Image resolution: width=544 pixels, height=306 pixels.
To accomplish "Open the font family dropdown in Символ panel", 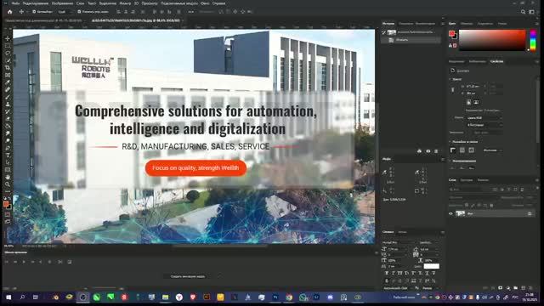I will pos(399,242).
